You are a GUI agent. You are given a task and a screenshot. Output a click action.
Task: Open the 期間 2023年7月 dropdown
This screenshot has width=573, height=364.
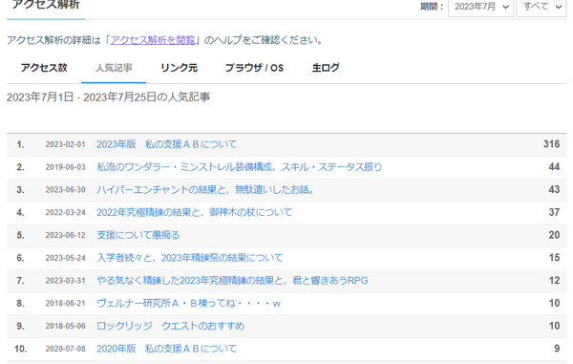click(480, 8)
